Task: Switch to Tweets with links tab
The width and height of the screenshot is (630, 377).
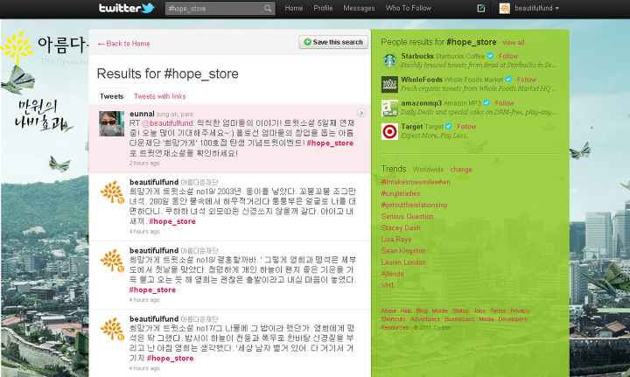Action: pyautogui.click(x=159, y=96)
